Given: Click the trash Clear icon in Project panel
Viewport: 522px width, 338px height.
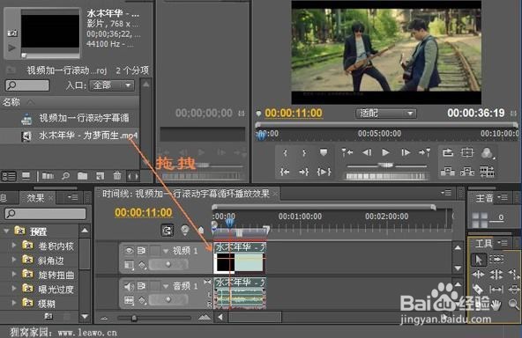Looking at the screenshot, I should [117, 176].
